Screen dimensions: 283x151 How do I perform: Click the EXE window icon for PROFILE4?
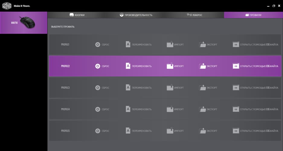click(x=236, y=109)
